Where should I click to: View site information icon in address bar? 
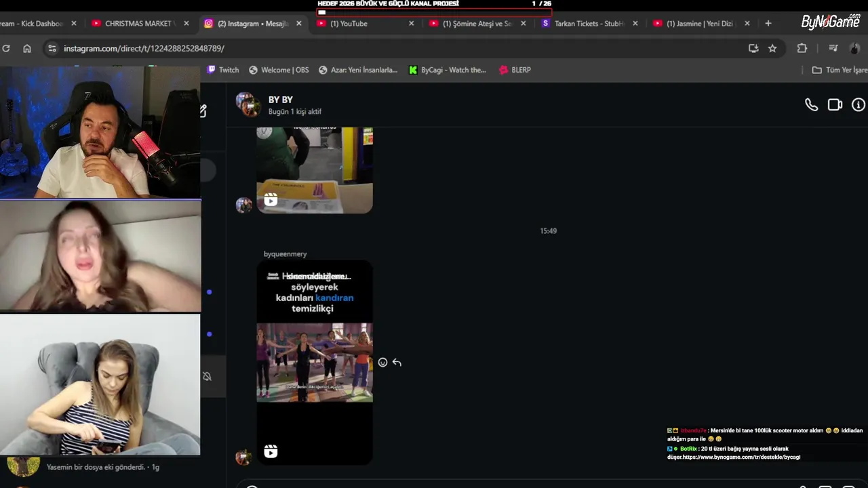(x=52, y=48)
